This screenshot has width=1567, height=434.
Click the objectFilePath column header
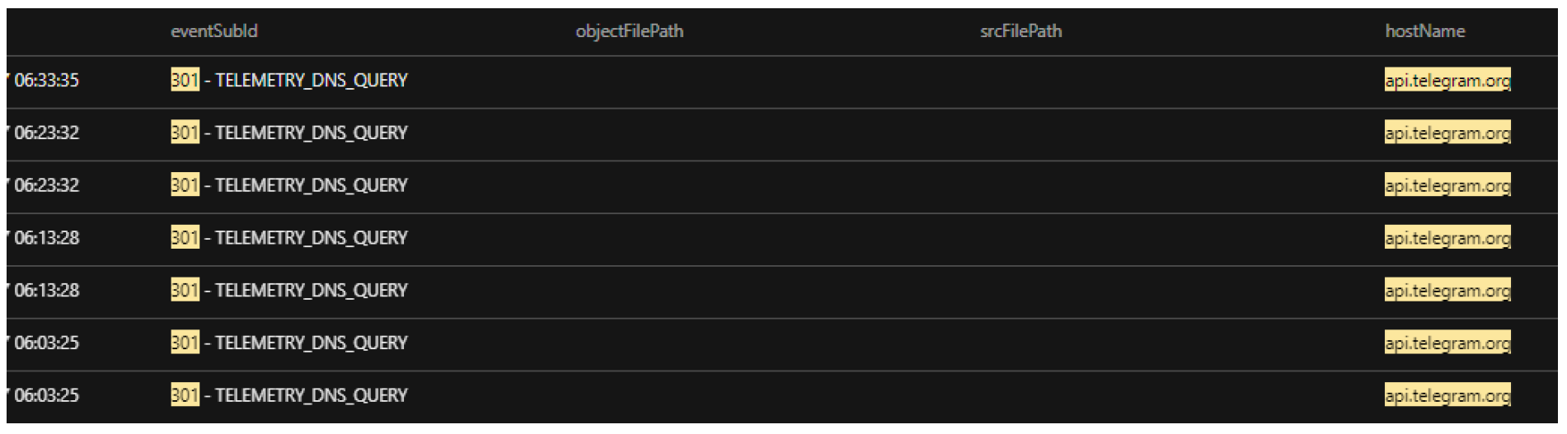click(629, 31)
